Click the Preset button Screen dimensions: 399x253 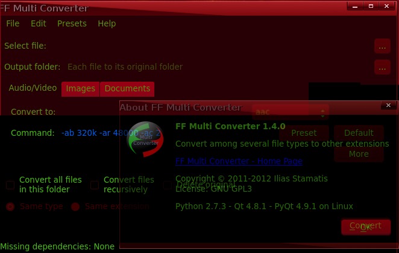pos(304,133)
